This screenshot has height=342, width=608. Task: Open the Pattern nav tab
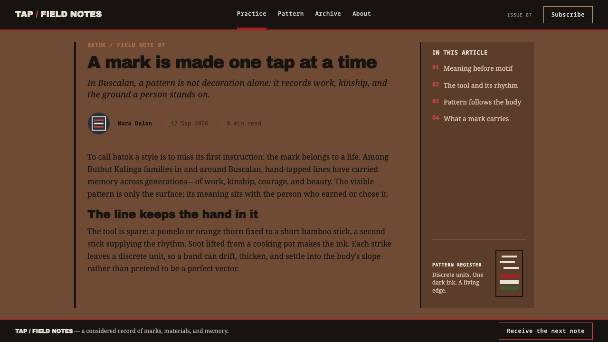tap(291, 14)
